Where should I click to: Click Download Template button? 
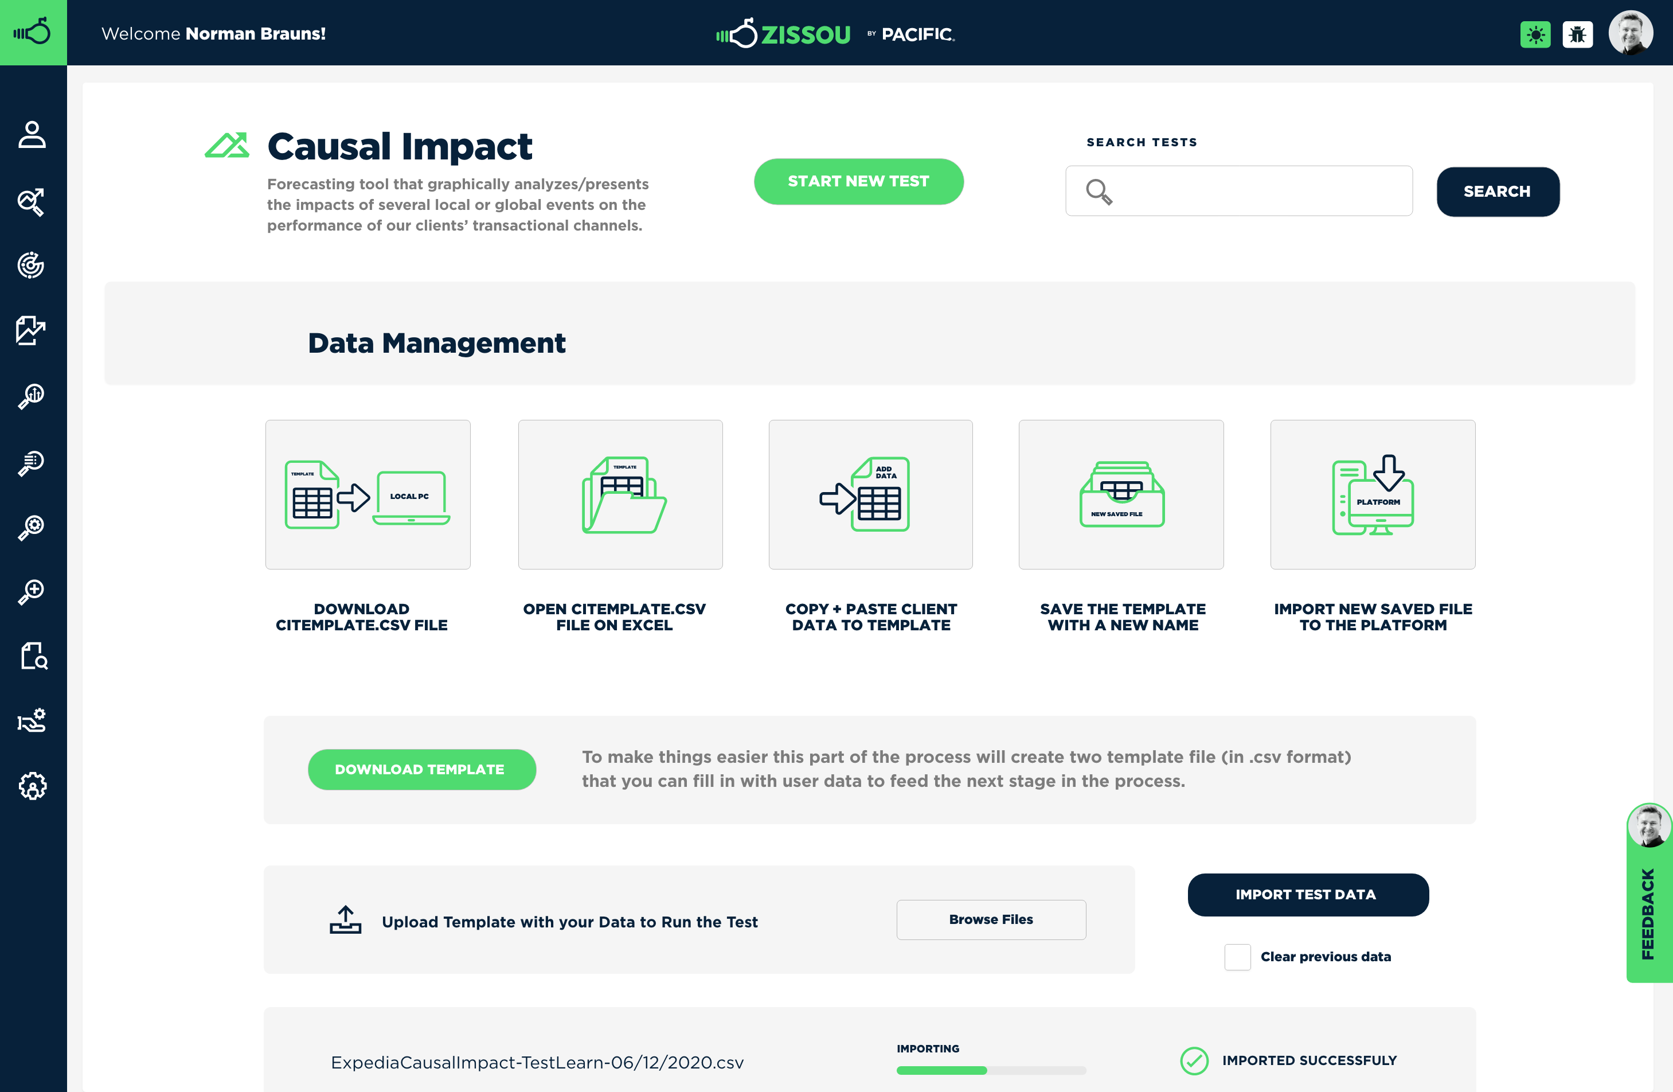pos(421,769)
